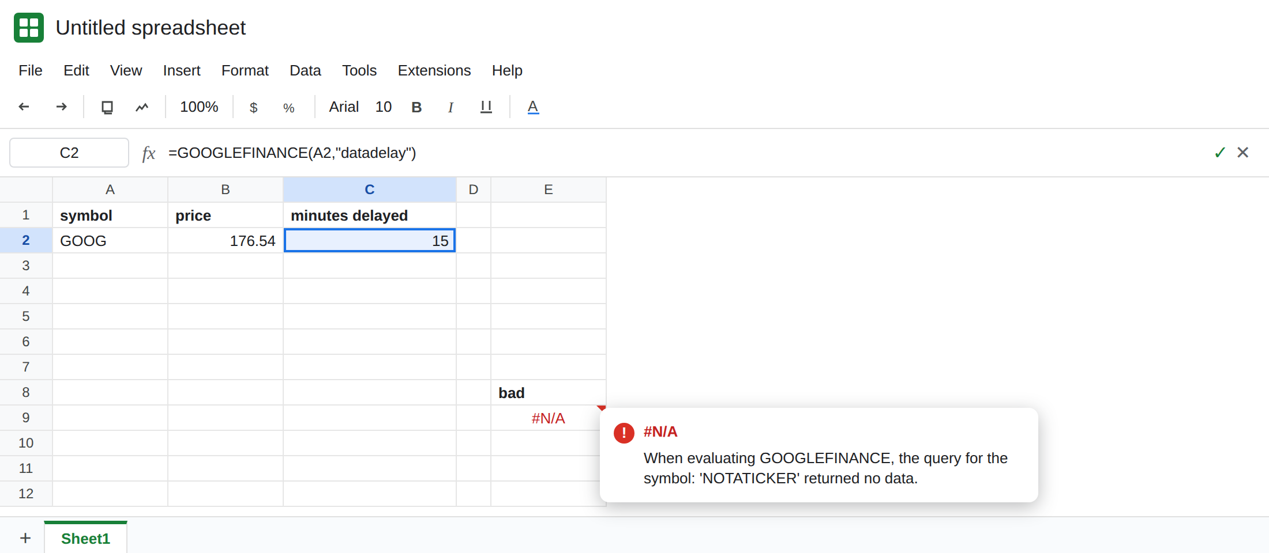This screenshot has height=553, width=1269.
Task: Click the C2 name box
Action: (69, 153)
